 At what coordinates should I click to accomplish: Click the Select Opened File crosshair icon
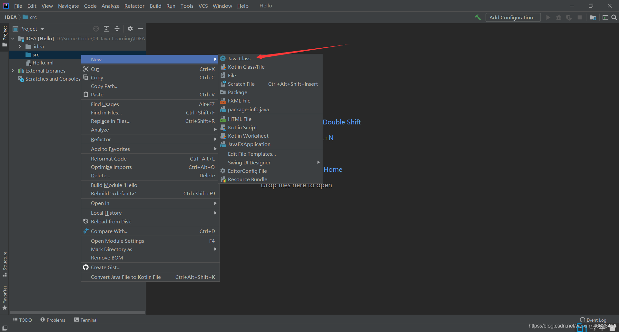pos(96,29)
